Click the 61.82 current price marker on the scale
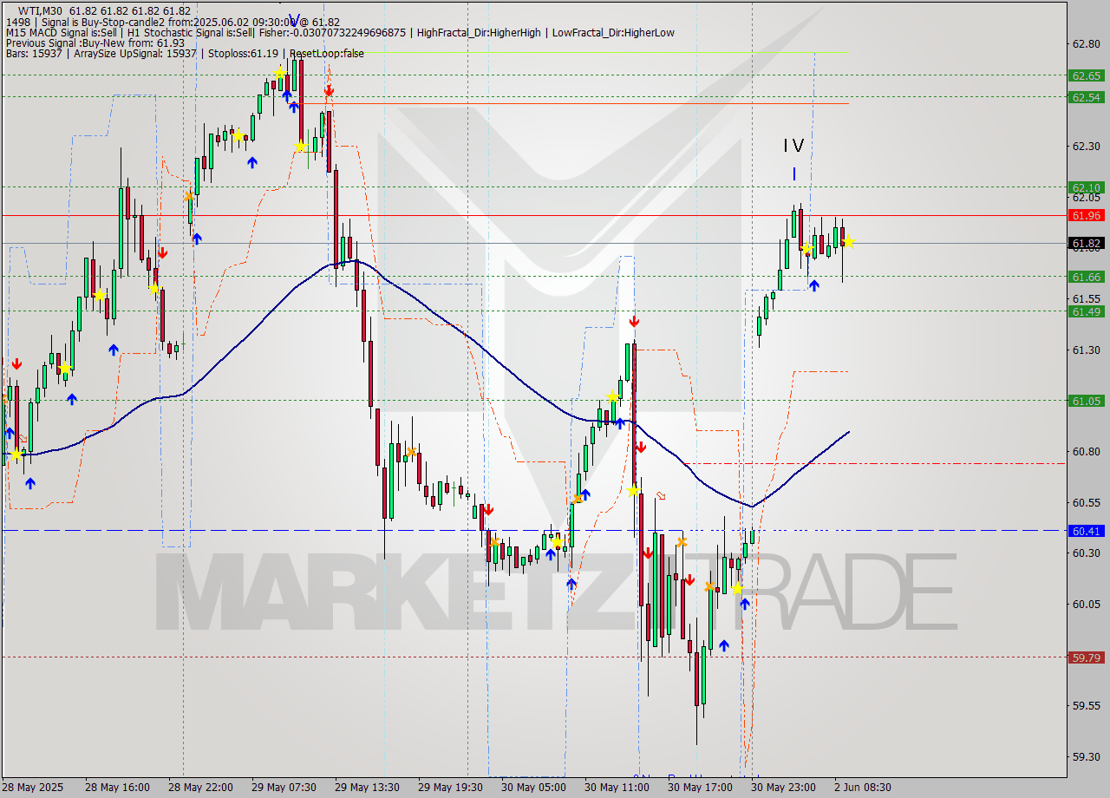The image size is (1110, 798). 1085,245
